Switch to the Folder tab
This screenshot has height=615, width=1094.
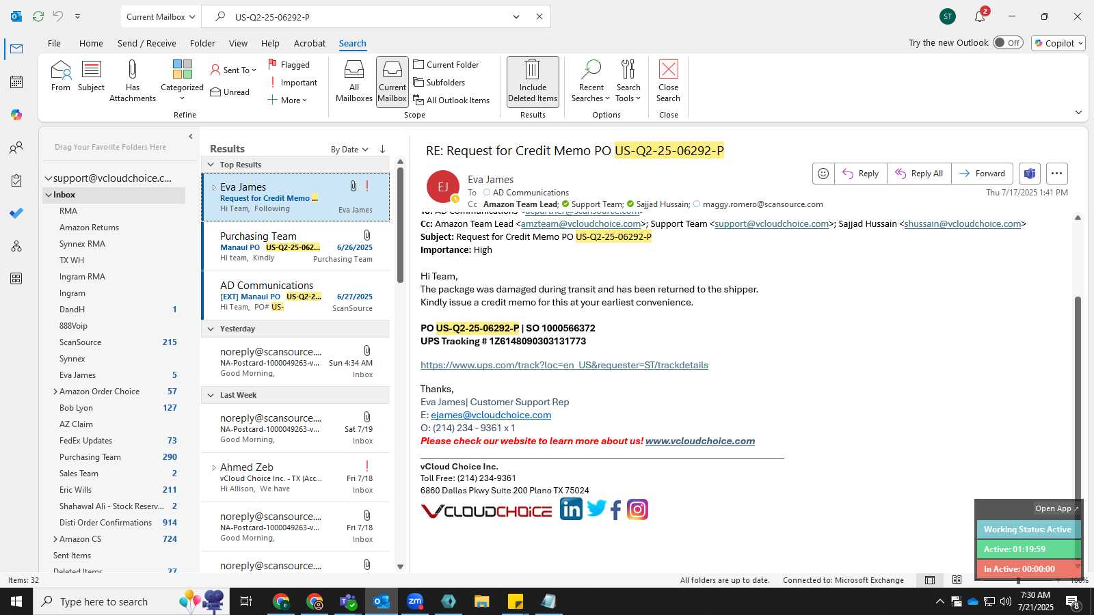coord(202,43)
